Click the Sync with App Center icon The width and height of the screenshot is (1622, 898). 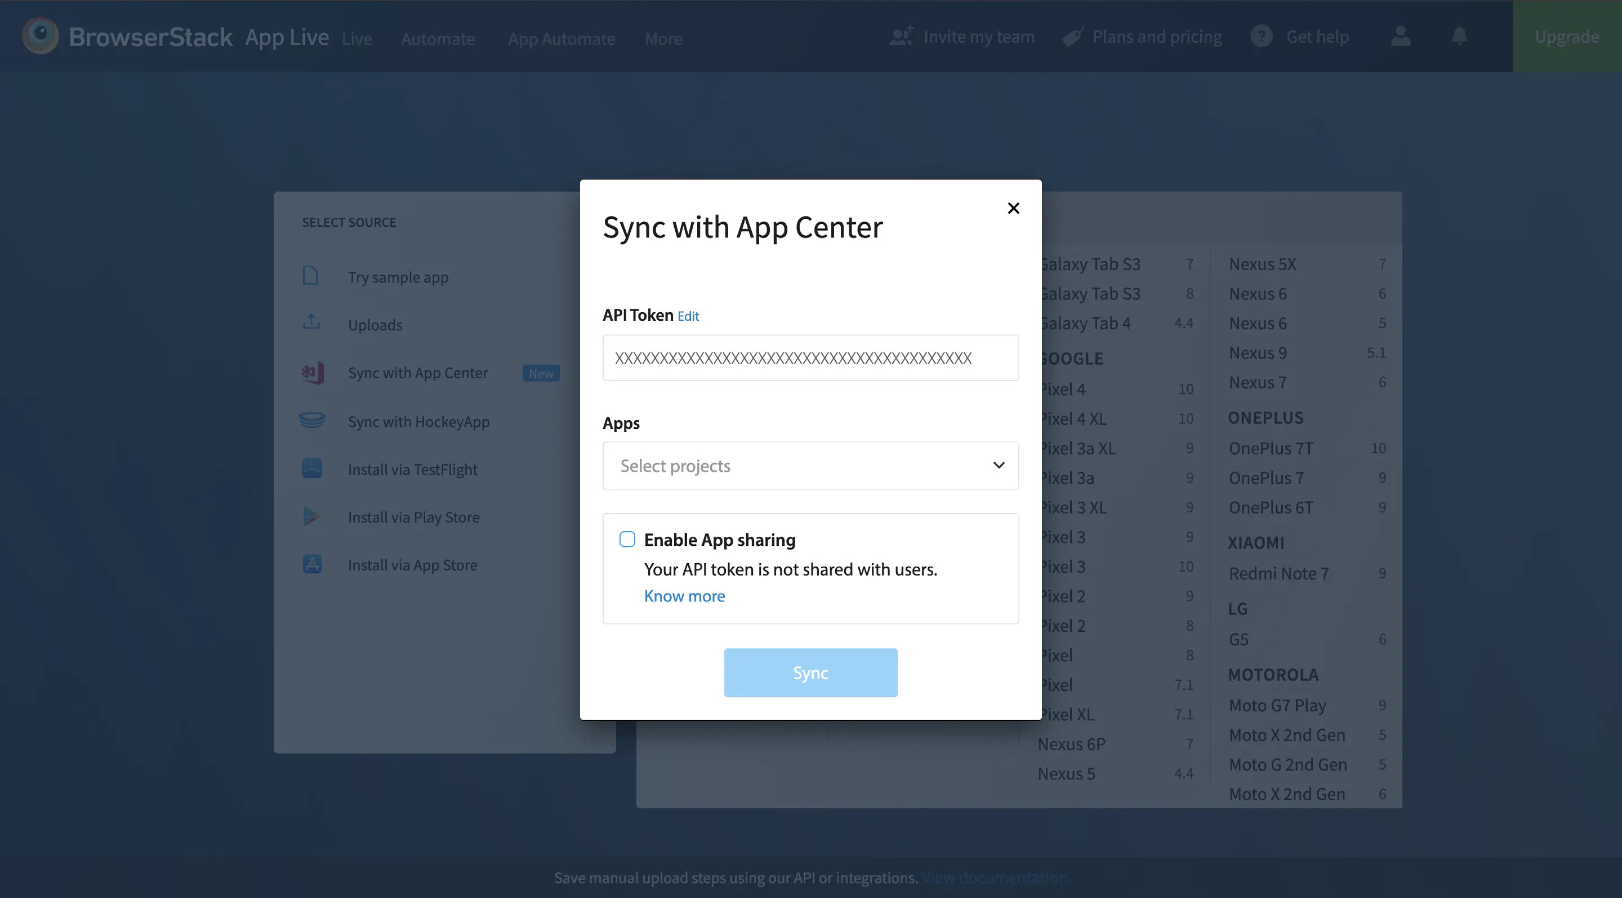313,373
